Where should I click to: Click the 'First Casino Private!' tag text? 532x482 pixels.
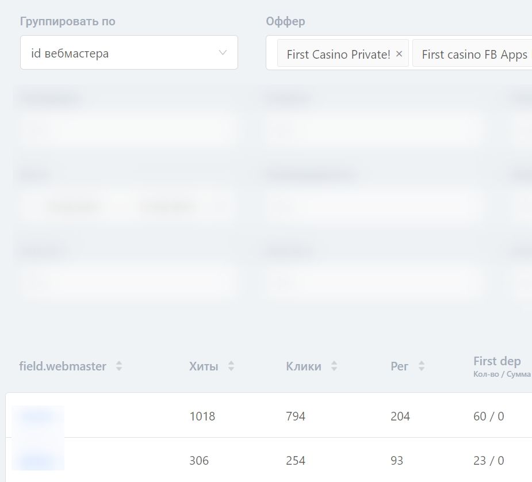[338, 54]
